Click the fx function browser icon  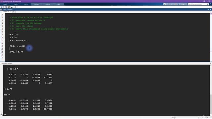click(x=2, y=115)
